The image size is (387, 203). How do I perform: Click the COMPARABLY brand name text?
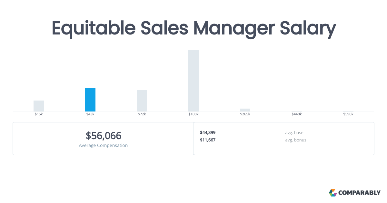359,193
